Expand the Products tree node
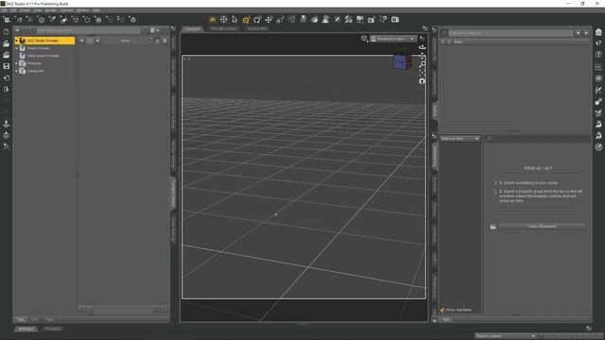This screenshot has width=605, height=340. point(17,63)
